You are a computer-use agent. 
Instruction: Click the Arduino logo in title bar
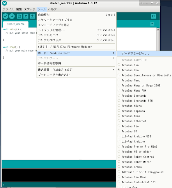pos(4,3)
